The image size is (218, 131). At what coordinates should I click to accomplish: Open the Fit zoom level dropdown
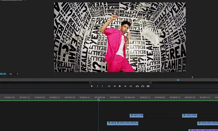(14, 74)
